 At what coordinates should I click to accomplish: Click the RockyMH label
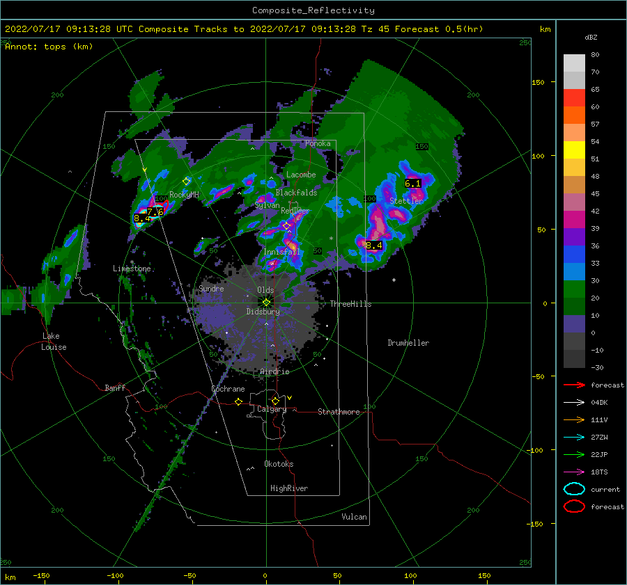pyautogui.click(x=184, y=195)
